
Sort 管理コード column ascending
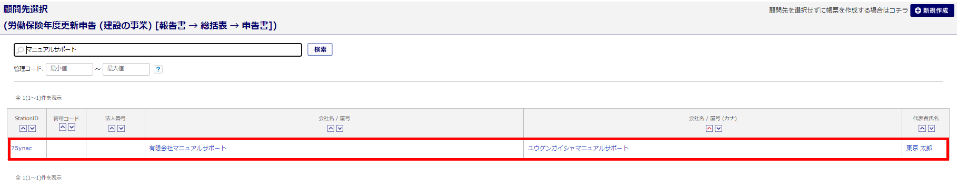tap(63, 128)
